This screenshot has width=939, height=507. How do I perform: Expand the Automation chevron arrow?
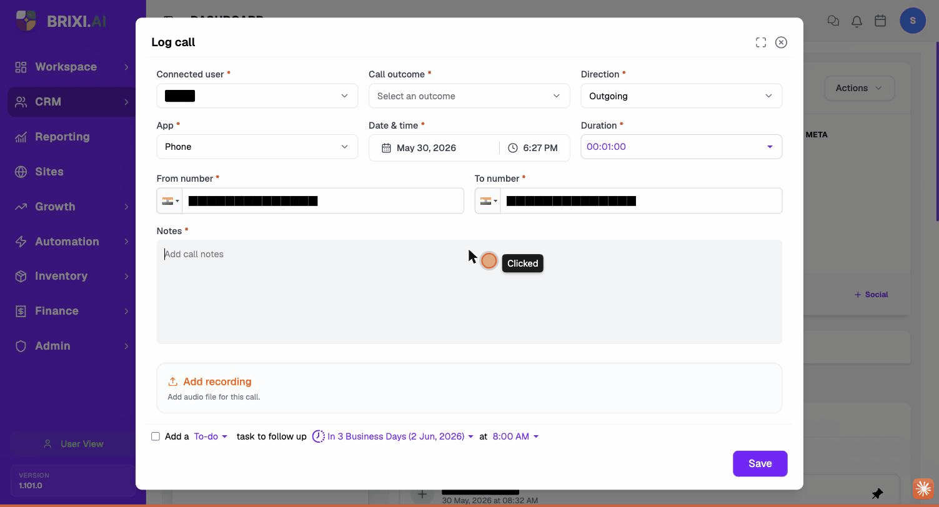126,242
